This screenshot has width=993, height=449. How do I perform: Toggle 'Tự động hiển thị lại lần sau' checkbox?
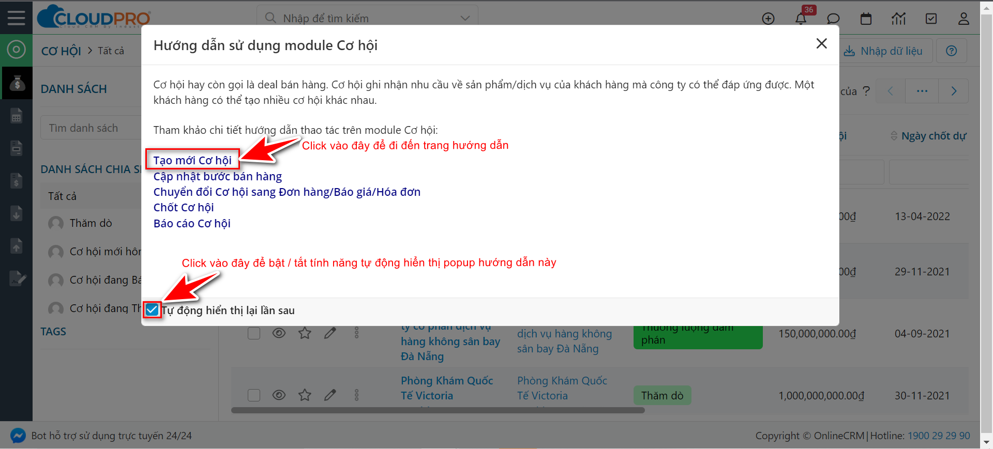[x=152, y=310]
